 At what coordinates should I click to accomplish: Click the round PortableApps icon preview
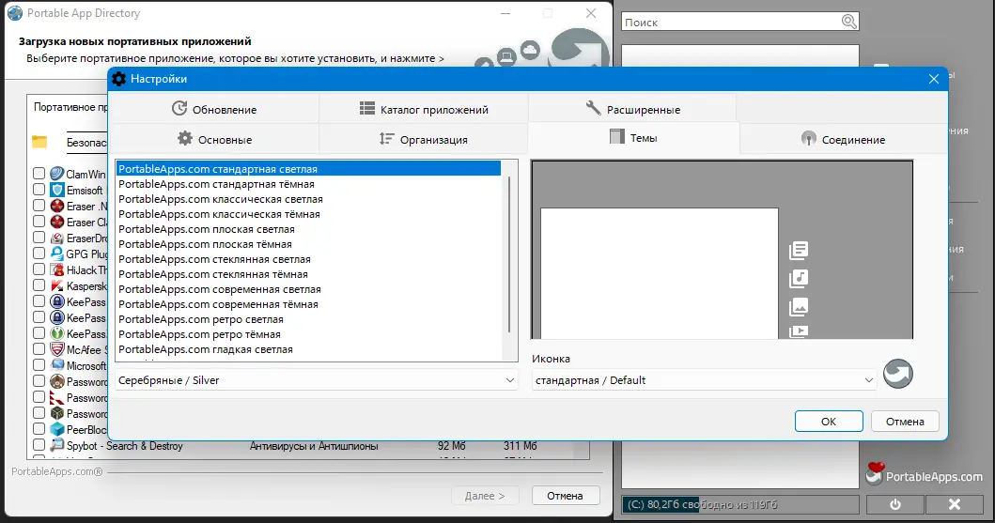tap(898, 374)
